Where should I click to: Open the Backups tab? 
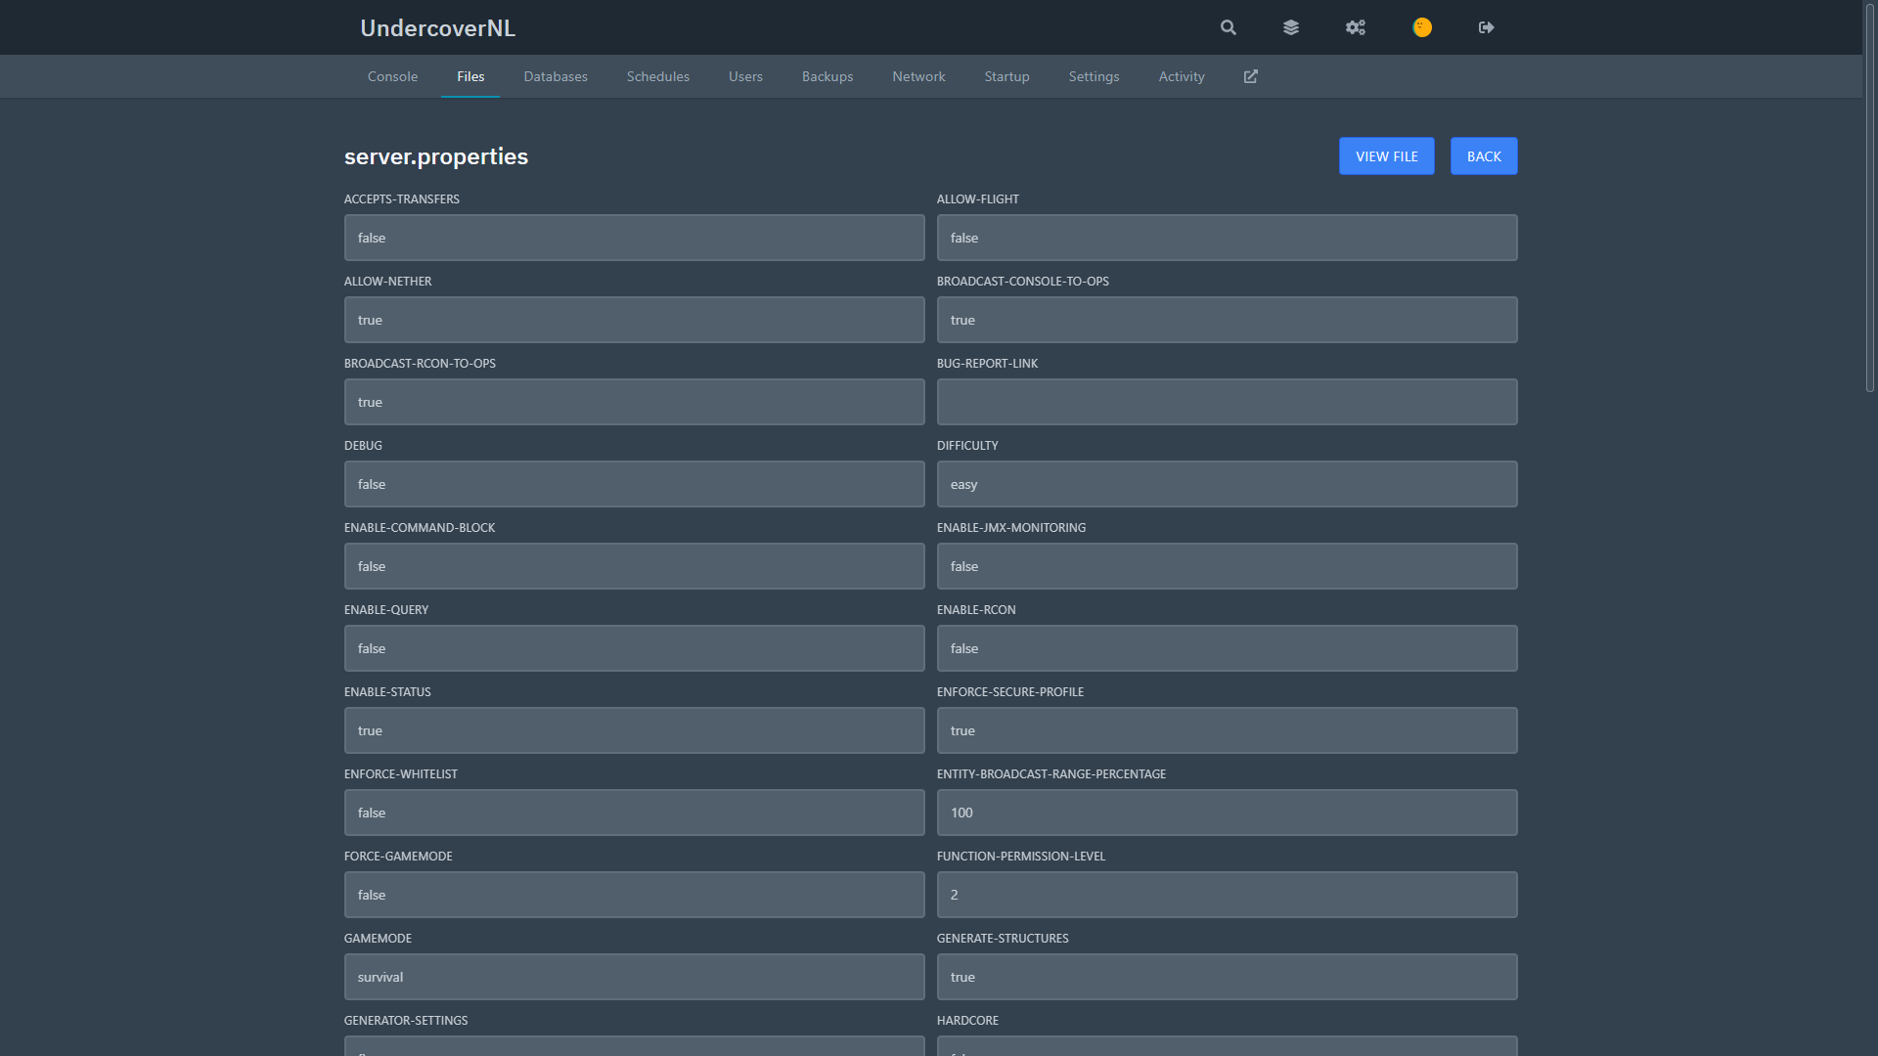coord(827,75)
